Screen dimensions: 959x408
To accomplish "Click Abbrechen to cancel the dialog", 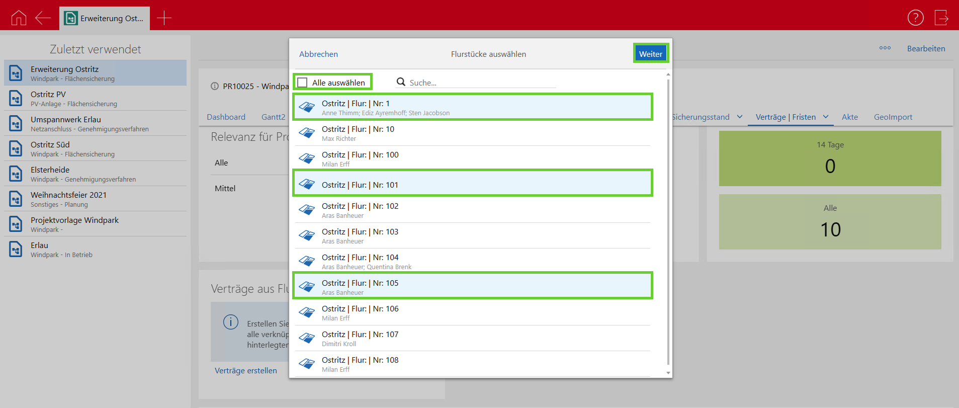I will tap(318, 54).
